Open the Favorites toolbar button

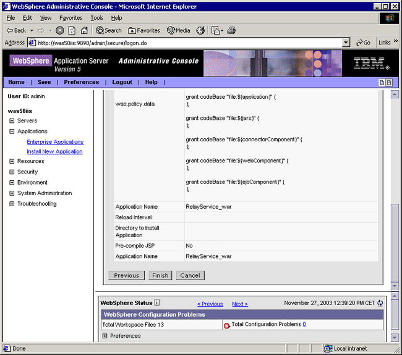pos(144,30)
